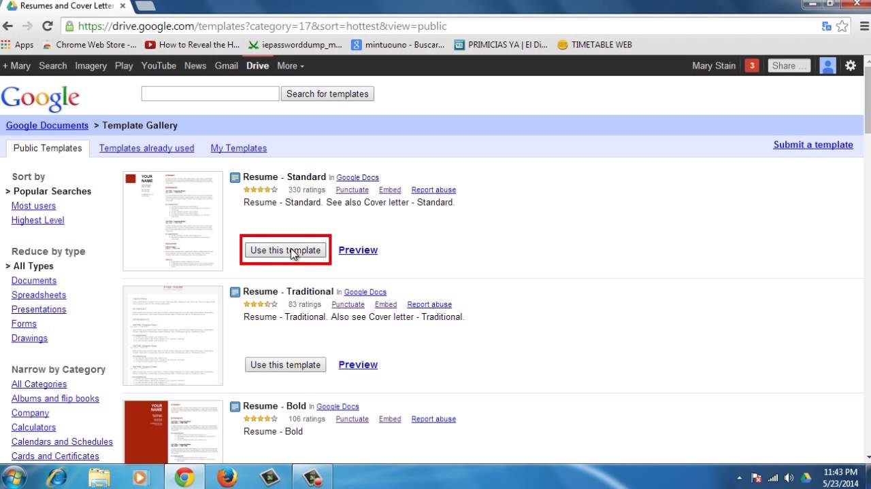This screenshot has height=489, width=871.
Task: Open the Apps bookmark shortcut
Action: (x=18, y=45)
